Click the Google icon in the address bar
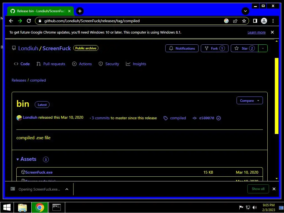284x213 pixels. [226, 21]
